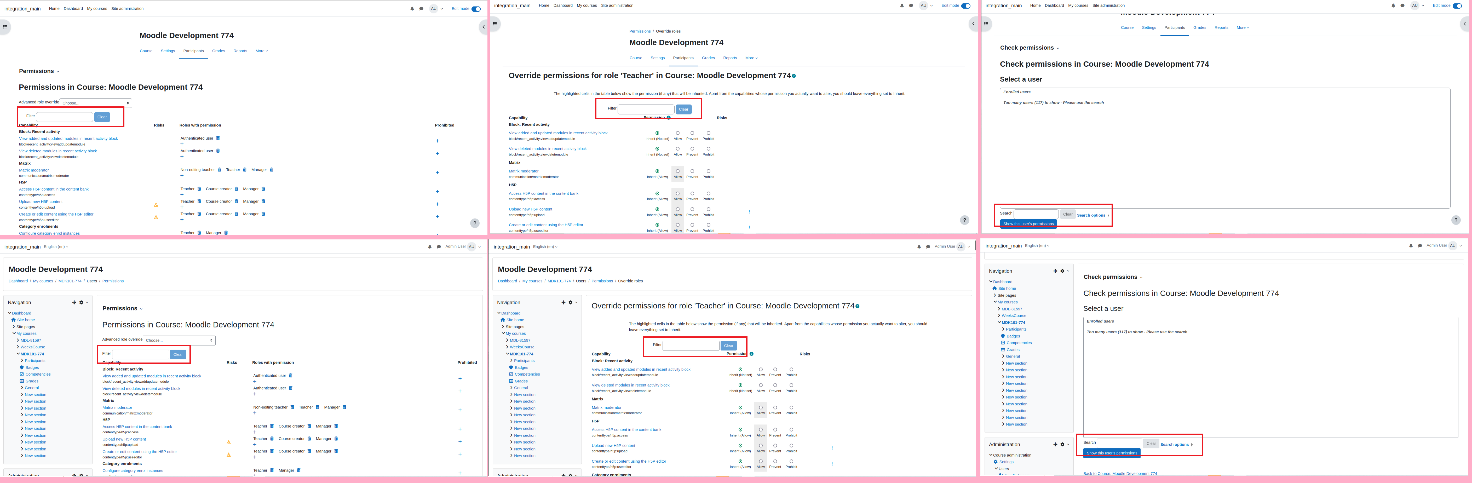This screenshot has height=483, width=1472.
Task: Focus Filter input on Classic Permissions page
Action: 141,354
